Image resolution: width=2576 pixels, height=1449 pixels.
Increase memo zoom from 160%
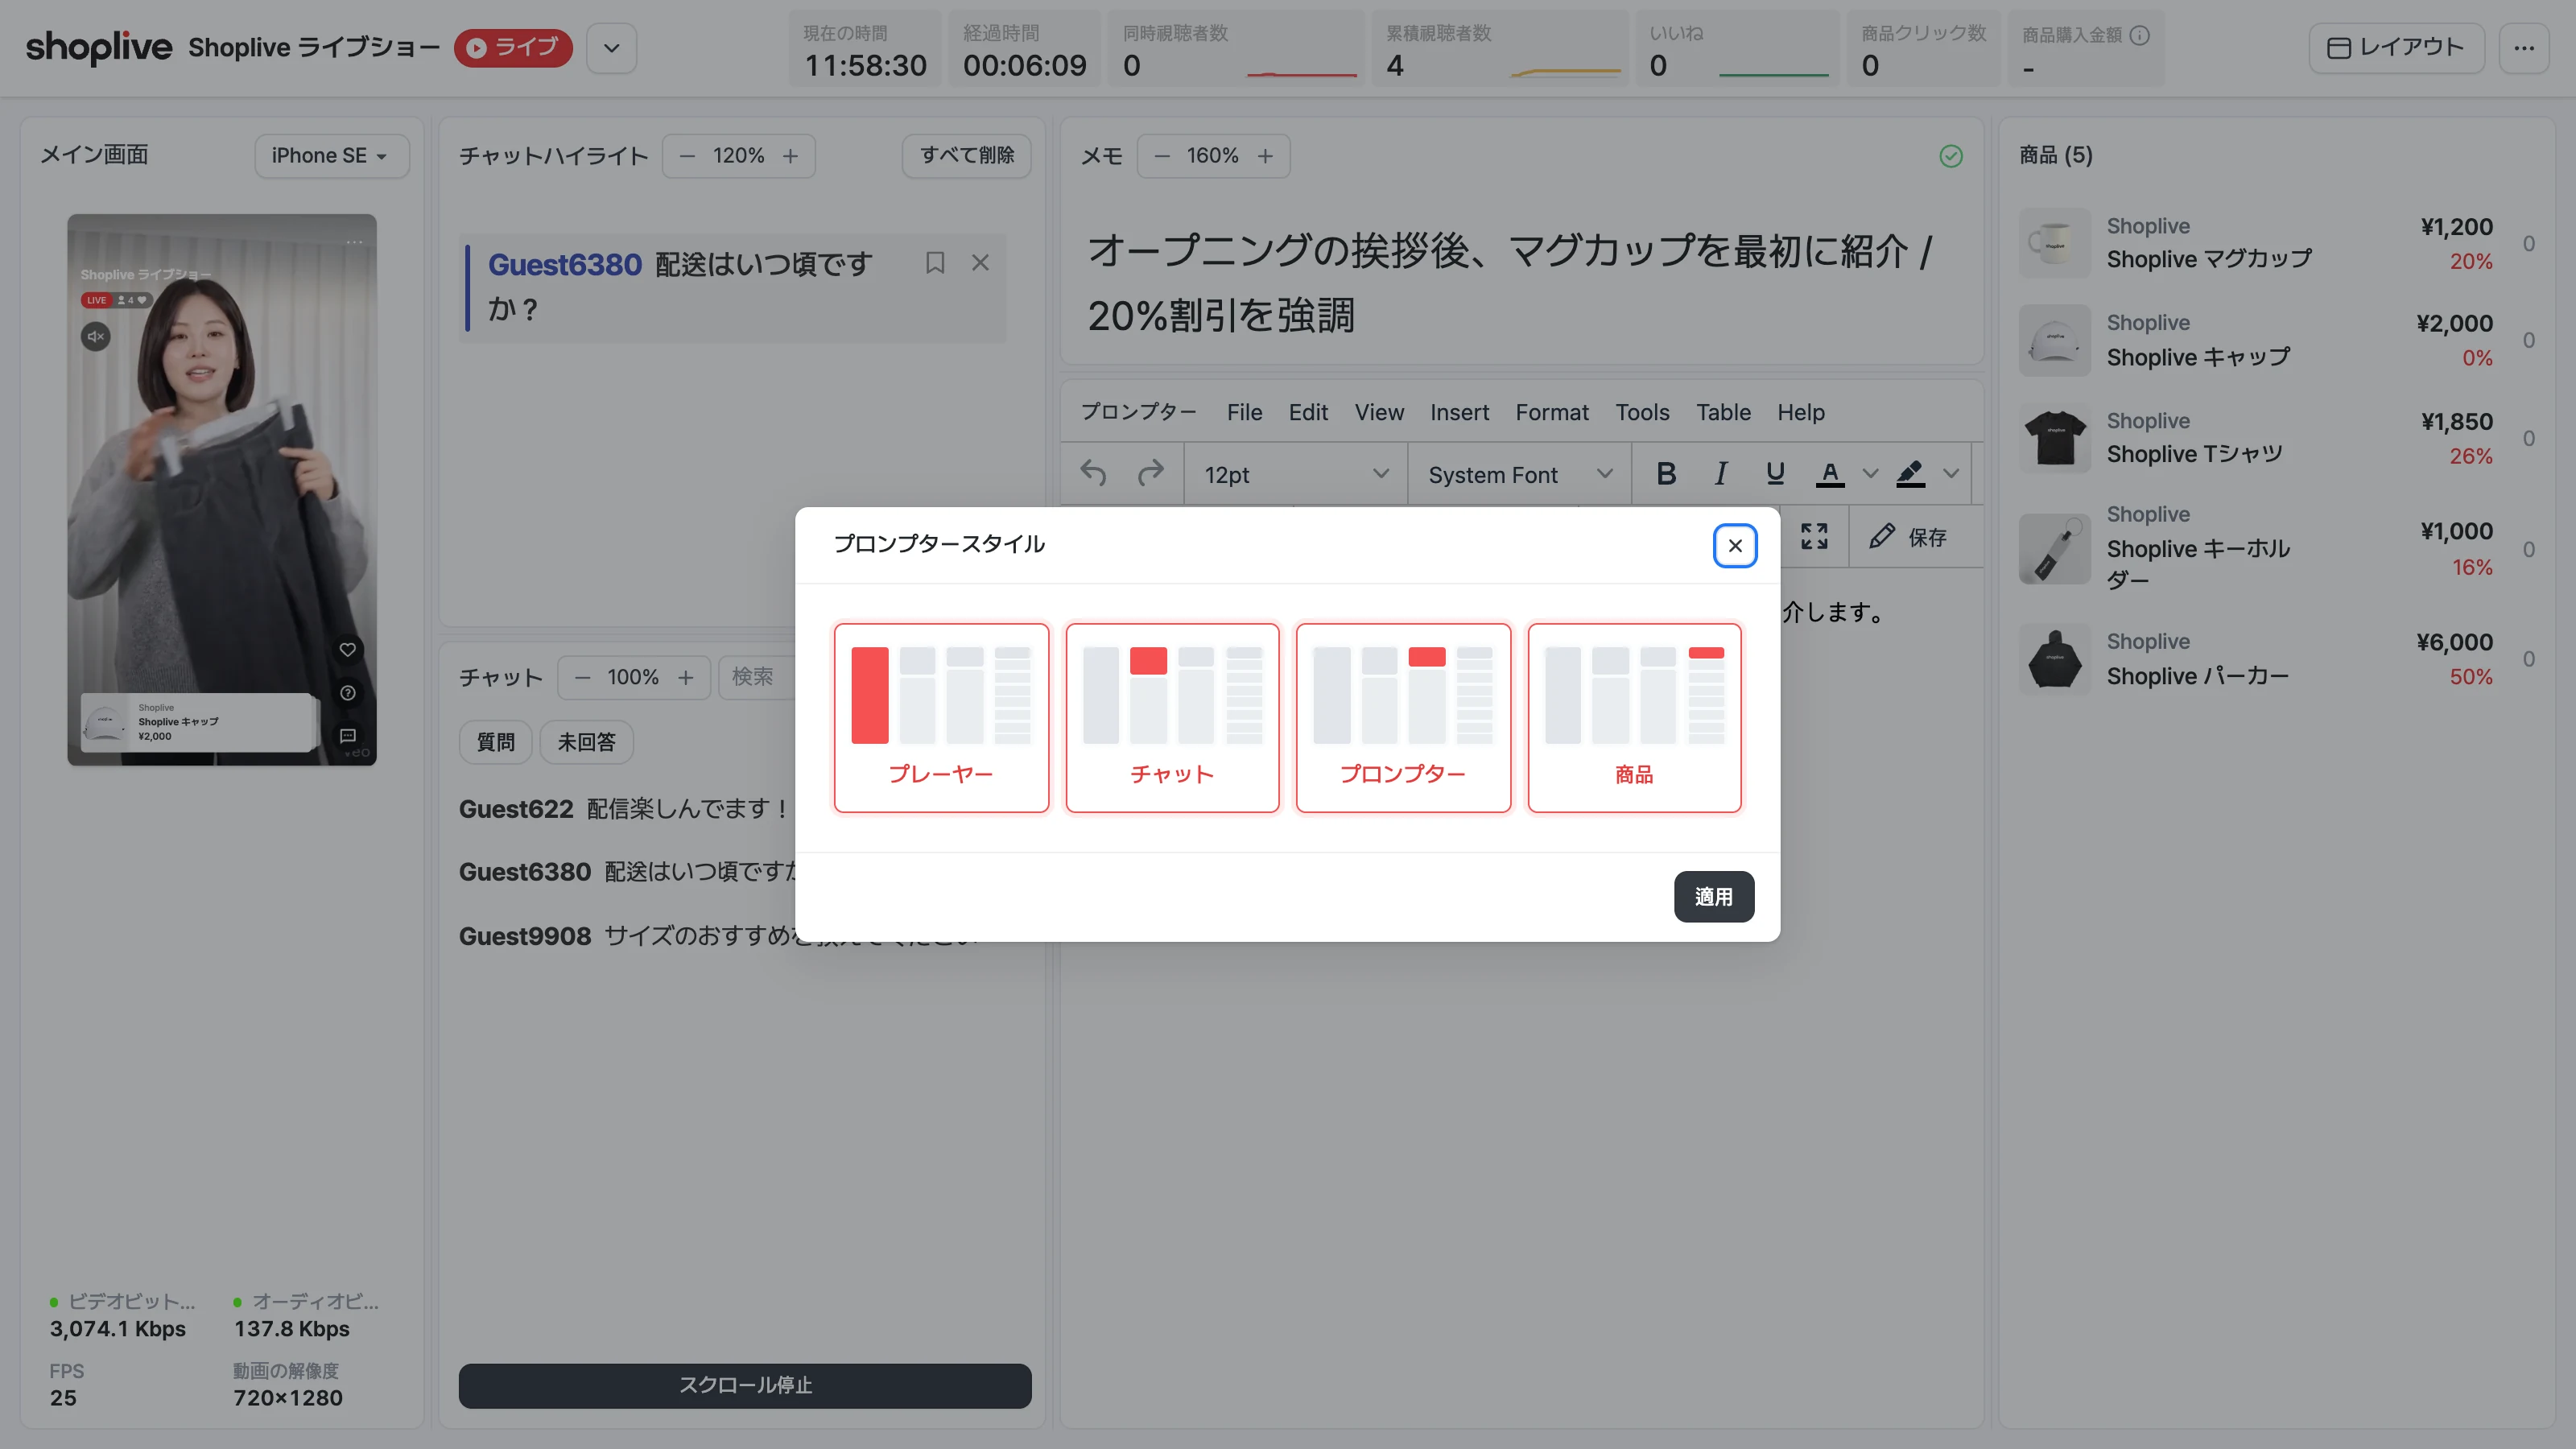pyautogui.click(x=1265, y=156)
